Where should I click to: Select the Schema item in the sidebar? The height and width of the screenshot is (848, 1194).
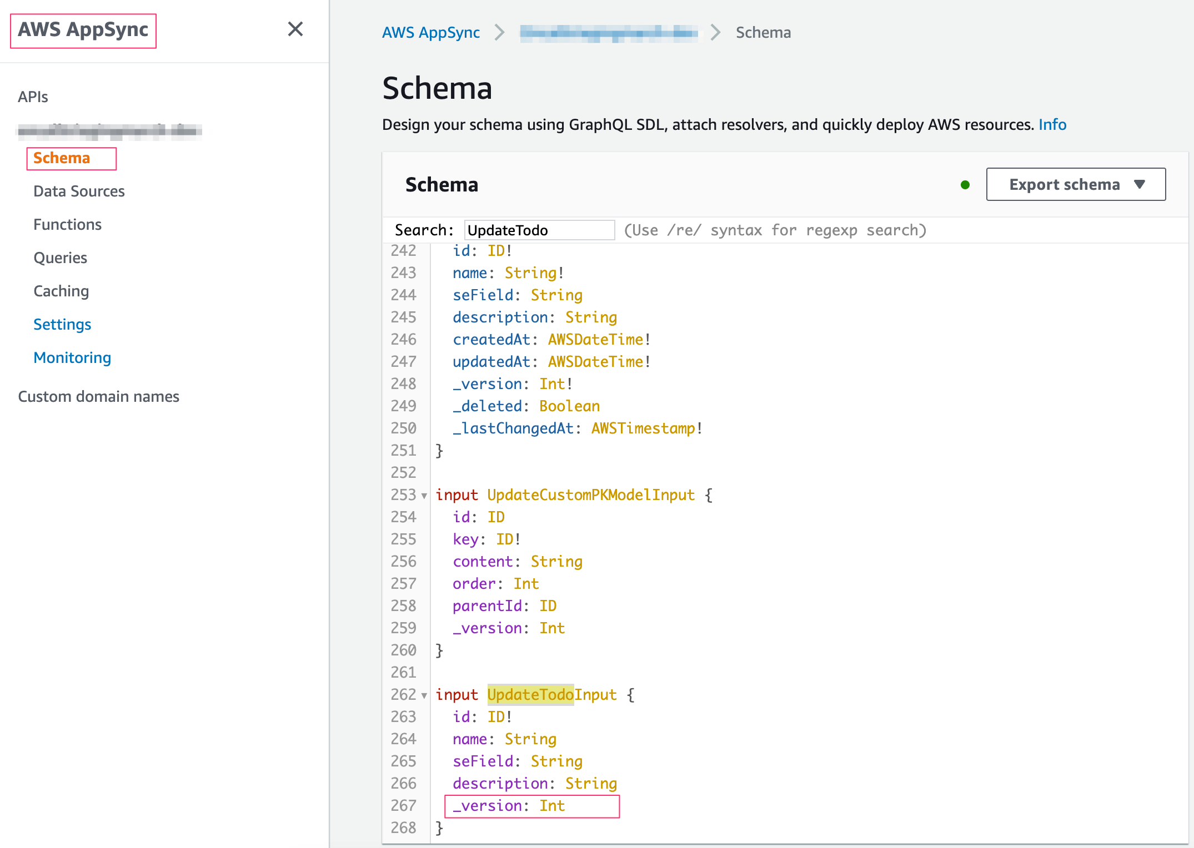[x=61, y=158]
